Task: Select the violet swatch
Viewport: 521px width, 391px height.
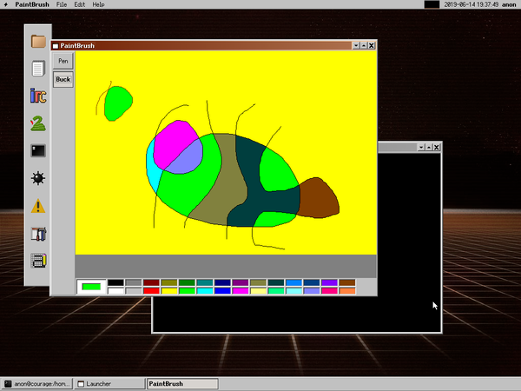Action: [329, 282]
